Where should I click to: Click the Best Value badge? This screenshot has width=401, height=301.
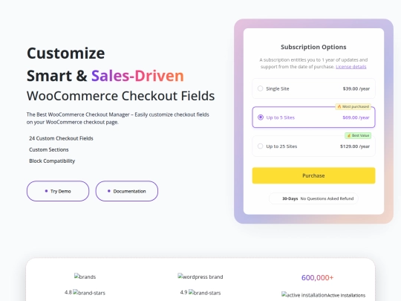[358, 135]
